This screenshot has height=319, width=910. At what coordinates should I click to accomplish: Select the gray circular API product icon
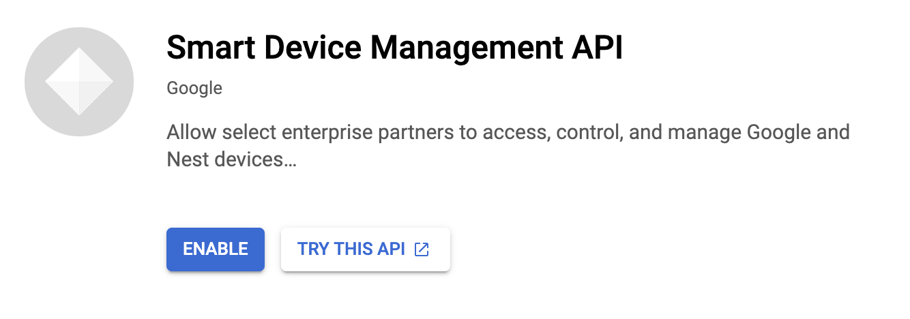(79, 82)
